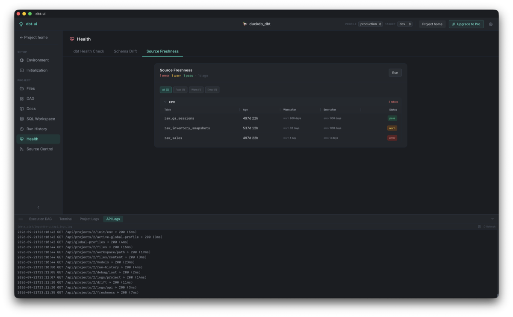Filter freshness results by Error (1)
This screenshot has width=513, height=317.
click(x=212, y=90)
